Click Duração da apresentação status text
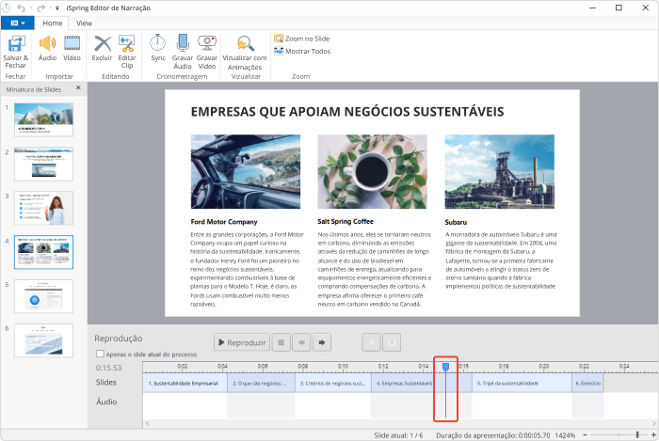 point(493,435)
